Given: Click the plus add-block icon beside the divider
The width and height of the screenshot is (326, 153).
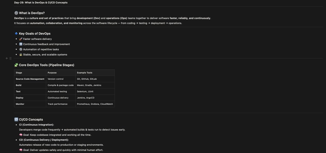Looking at the screenshot, I should [x=7, y=58].
